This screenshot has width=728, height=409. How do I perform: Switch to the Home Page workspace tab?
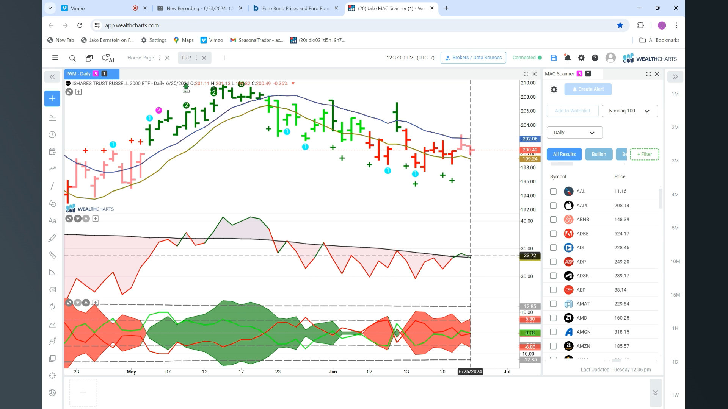pos(141,58)
